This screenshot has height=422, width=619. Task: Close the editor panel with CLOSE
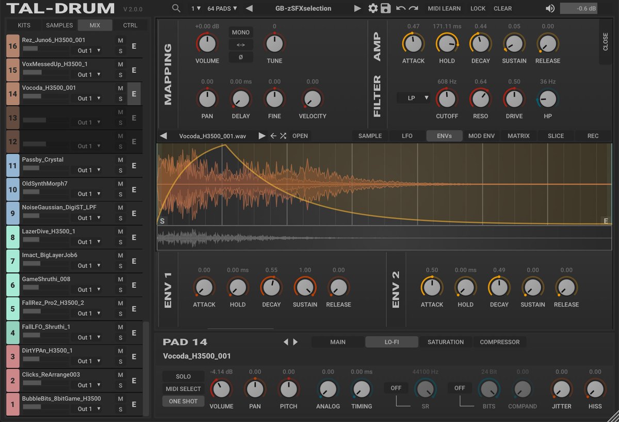[x=606, y=42]
